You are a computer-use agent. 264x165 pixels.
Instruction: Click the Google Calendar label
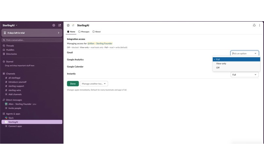tap(75, 67)
